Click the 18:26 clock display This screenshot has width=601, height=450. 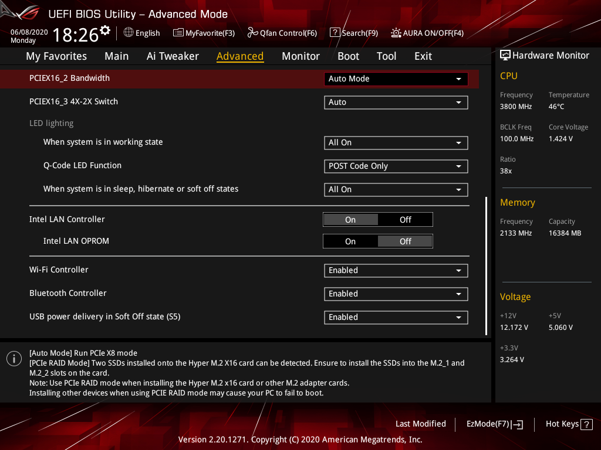pyautogui.click(x=76, y=35)
